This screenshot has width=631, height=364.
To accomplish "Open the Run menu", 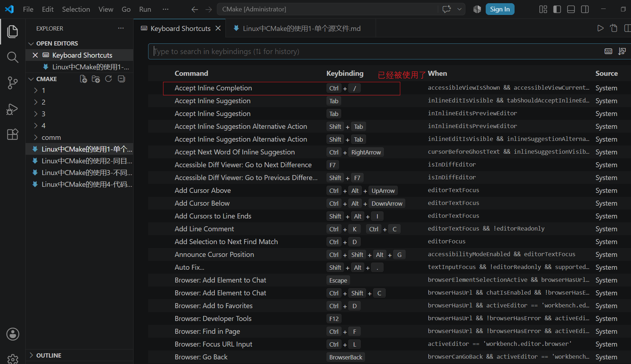I will tap(145, 9).
